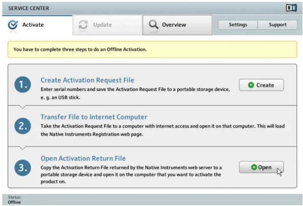Click the step 2 number circle
Image resolution: width=303 pixels, height=206 pixels.
tap(23, 126)
